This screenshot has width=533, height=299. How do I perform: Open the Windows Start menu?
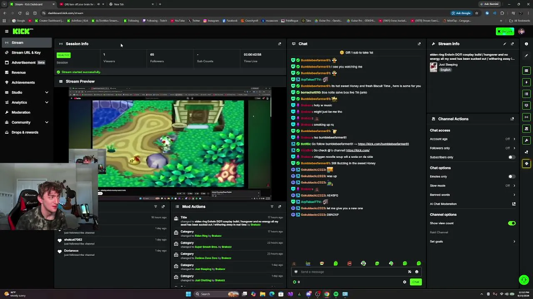click(188, 294)
